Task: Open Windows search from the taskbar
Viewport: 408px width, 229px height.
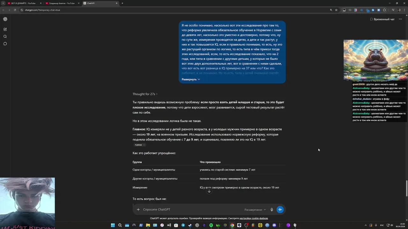Action: [120, 225]
